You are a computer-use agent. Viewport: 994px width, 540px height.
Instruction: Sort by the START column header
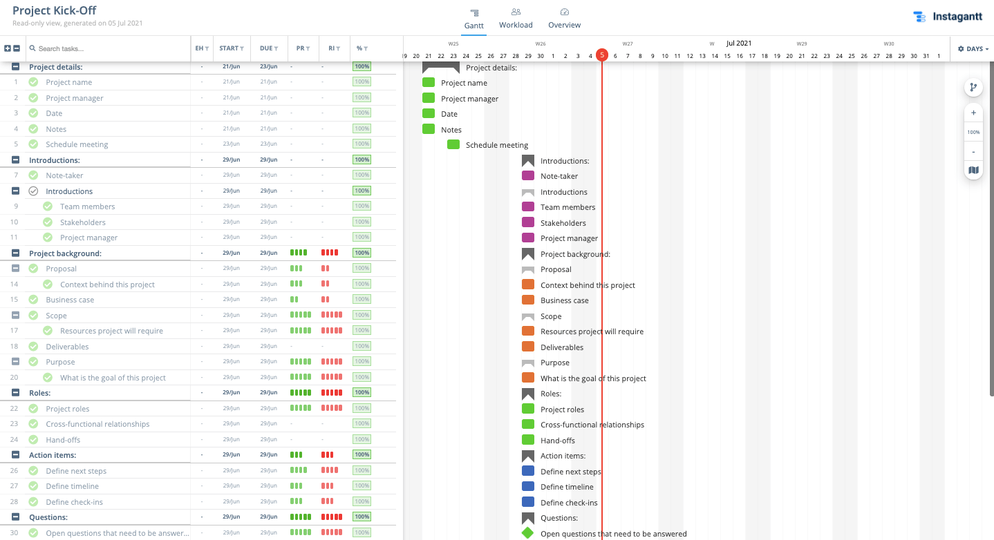[x=232, y=48]
